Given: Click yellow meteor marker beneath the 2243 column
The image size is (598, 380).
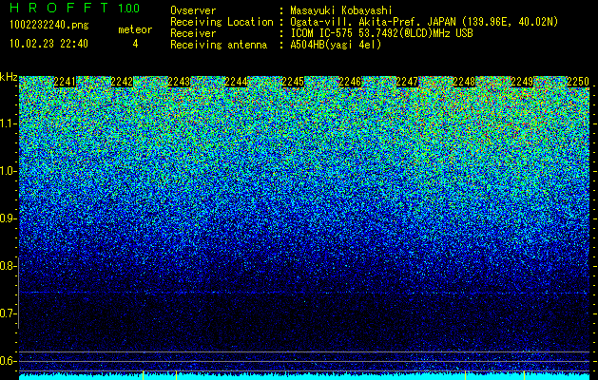Looking at the screenshot, I should [x=176, y=375].
